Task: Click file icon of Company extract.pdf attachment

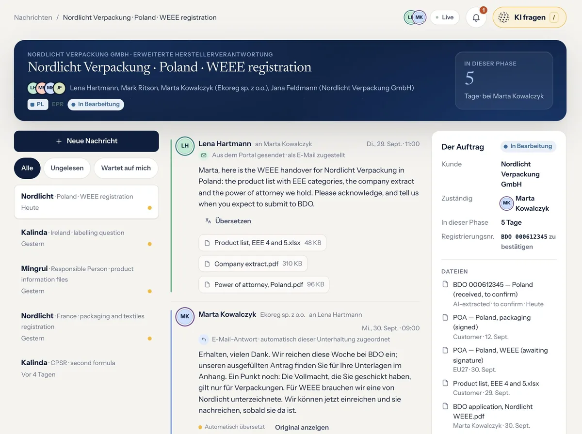Action: (x=207, y=264)
